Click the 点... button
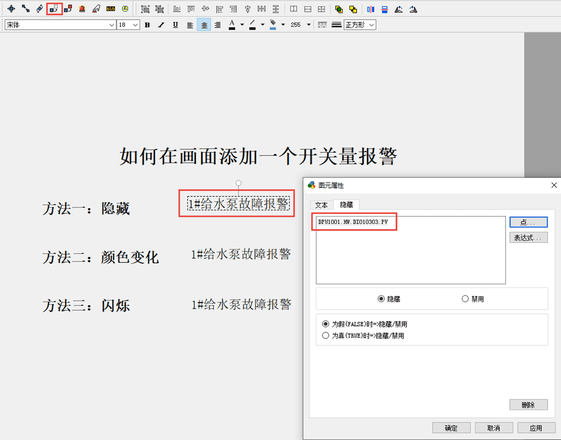 [528, 222]
